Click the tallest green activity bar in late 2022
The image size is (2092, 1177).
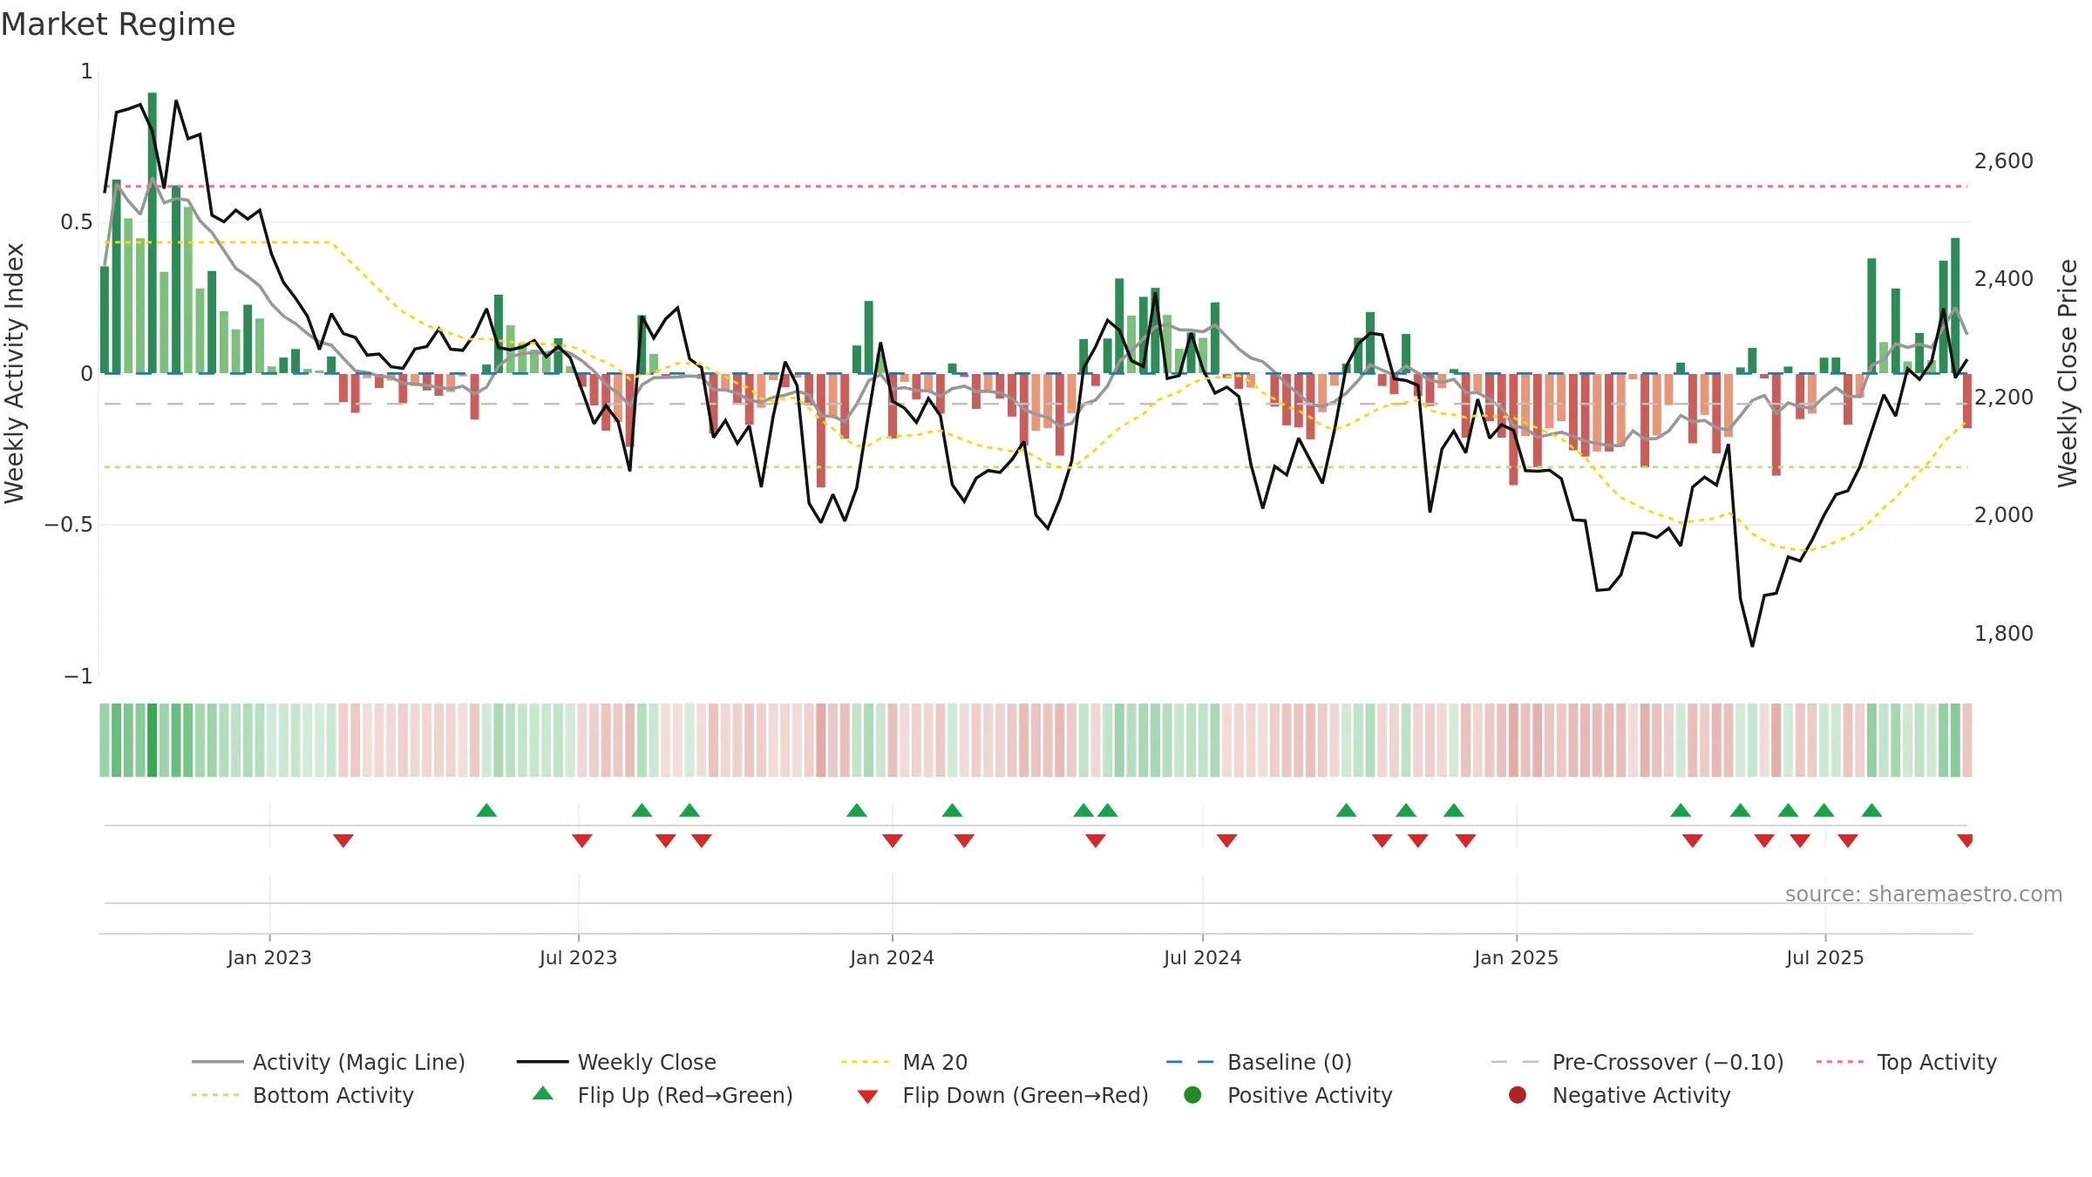coord(153,233)
